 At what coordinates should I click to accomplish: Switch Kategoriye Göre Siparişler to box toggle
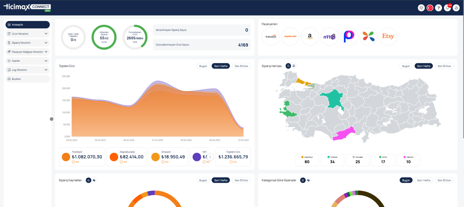tap(308, 180)
